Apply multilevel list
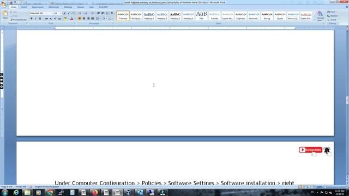This screenshot has height=196, width=349. point(92,13)
